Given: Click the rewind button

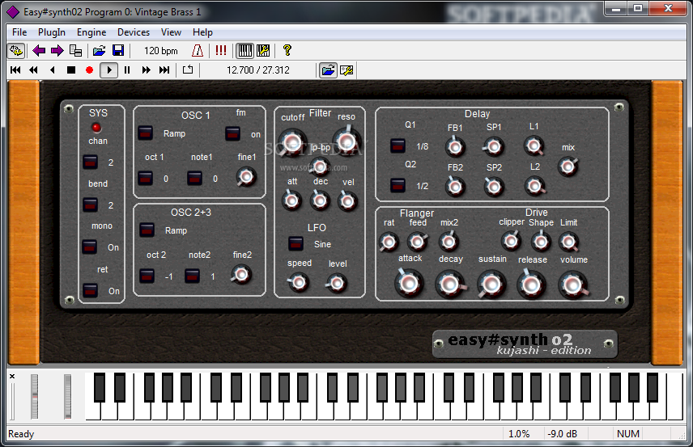Looking at the screenshot, I should 33,70.
